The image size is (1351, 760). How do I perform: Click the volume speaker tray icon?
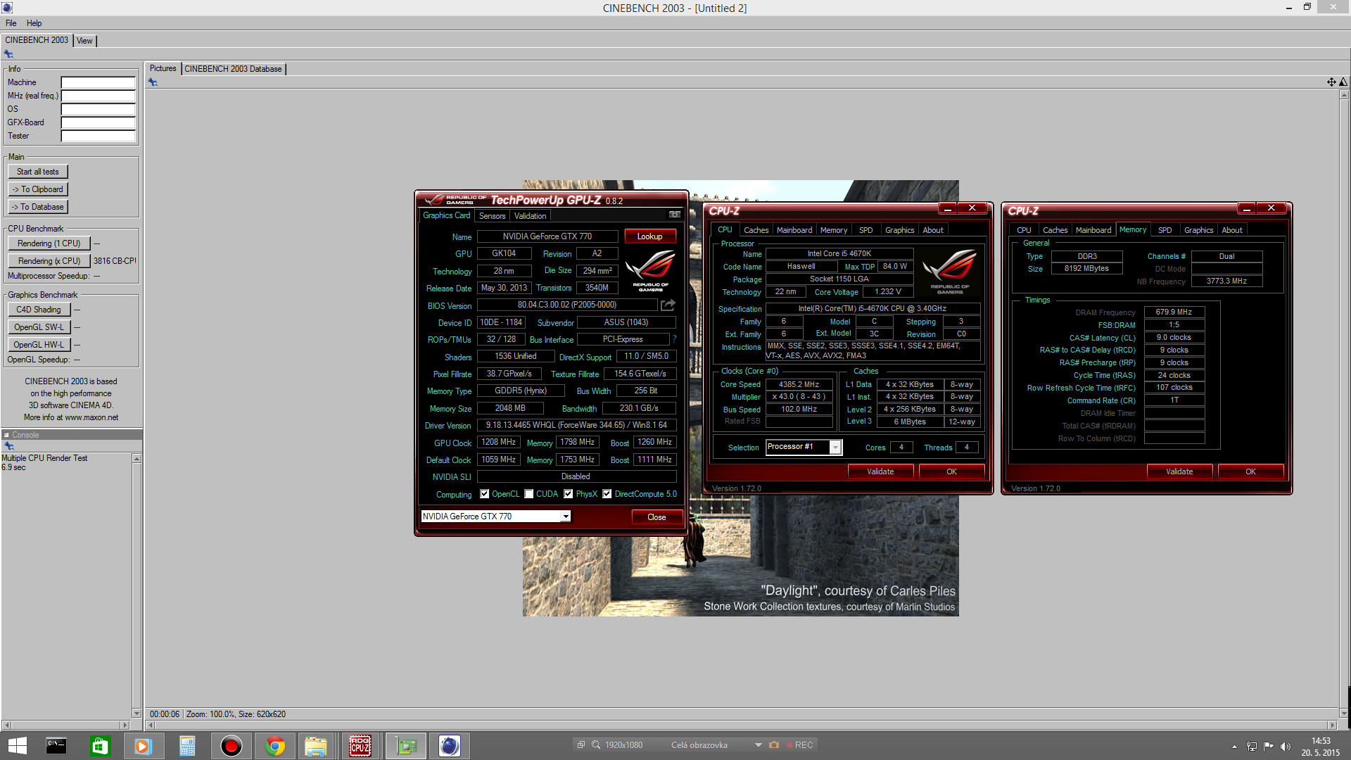pos(1286,747)
